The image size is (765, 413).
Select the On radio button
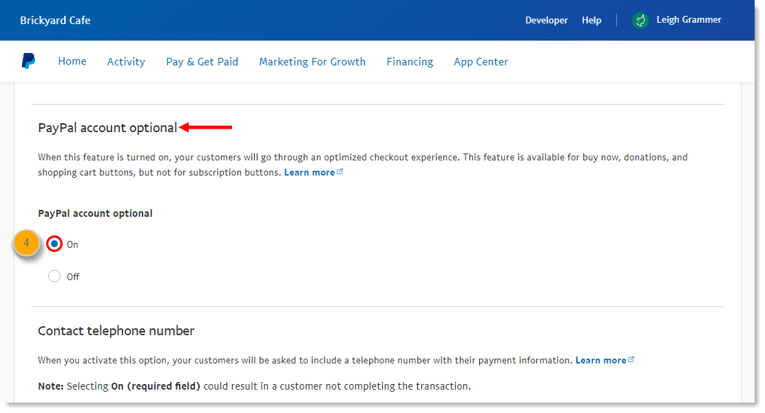54,244
